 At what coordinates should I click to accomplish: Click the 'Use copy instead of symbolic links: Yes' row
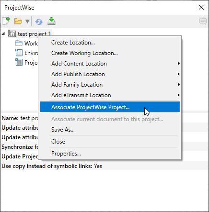104,166
